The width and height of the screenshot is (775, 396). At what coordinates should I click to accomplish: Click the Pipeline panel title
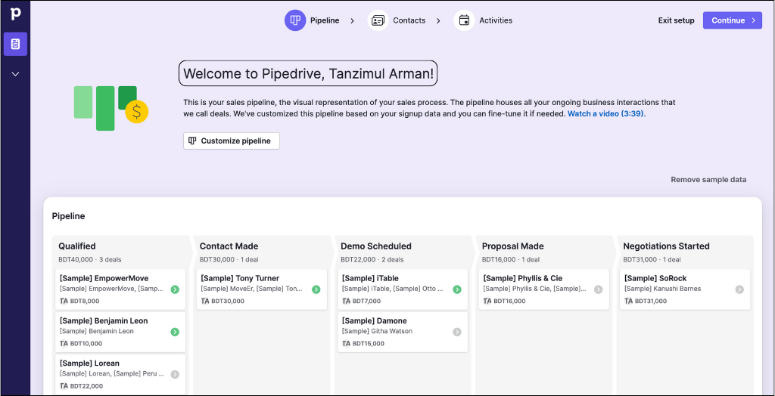coord(68,216)
